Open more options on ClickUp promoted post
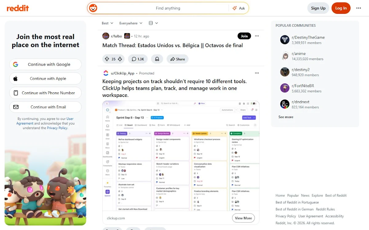Image resolution: width=369 pixels, height=230 pixels. coord(257,73)
